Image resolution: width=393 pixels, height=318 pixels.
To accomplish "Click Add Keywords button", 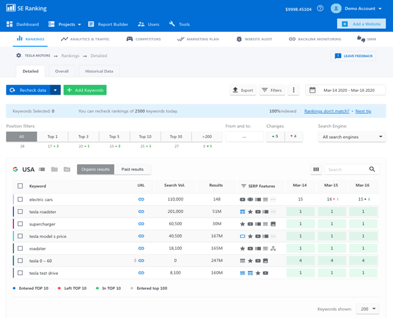I will pyautogui.click(x=85, y=90).
